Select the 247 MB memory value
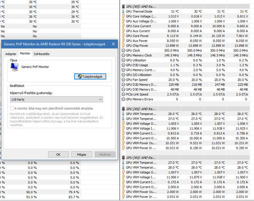The image size is (254, 201). 220,84
